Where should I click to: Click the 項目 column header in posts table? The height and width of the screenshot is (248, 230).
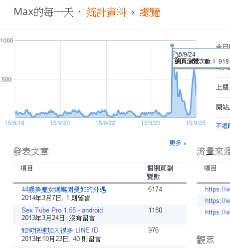tap(26, 168)
